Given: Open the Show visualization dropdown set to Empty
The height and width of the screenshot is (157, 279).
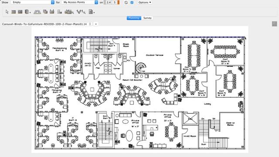Looking at the screenshot, I should tap(32, 2).
